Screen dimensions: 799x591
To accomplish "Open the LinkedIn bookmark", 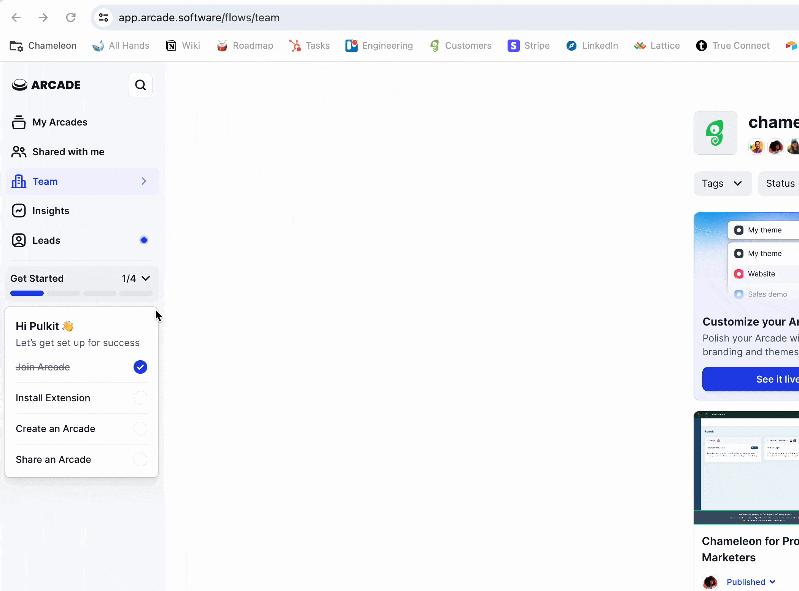I will coord(592,46).
